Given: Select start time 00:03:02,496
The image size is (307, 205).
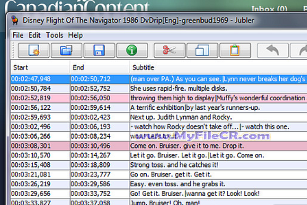Looking at the screenshot, I should pos(31,127).
